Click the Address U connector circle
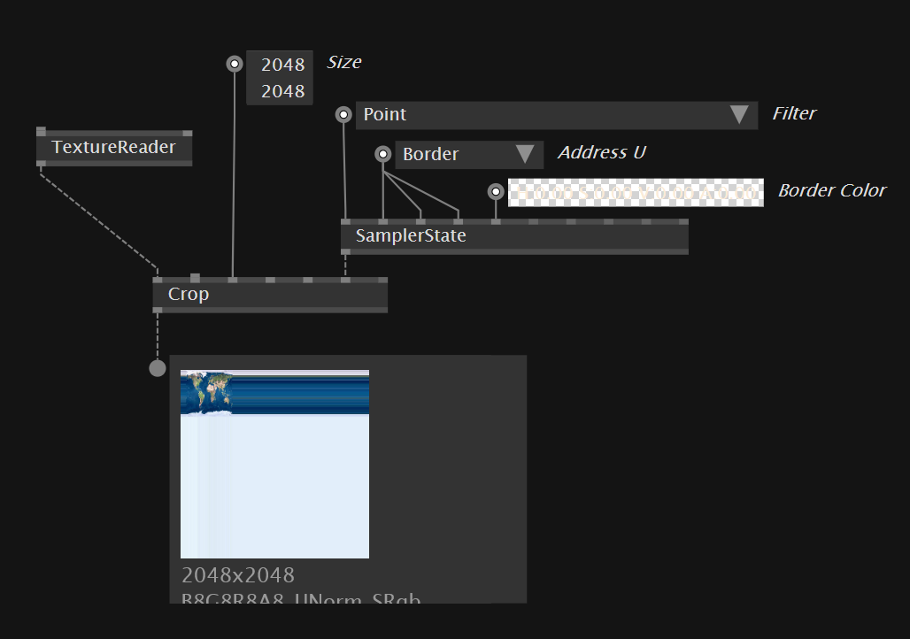This screenshot has height=639, width=910. 383,154
